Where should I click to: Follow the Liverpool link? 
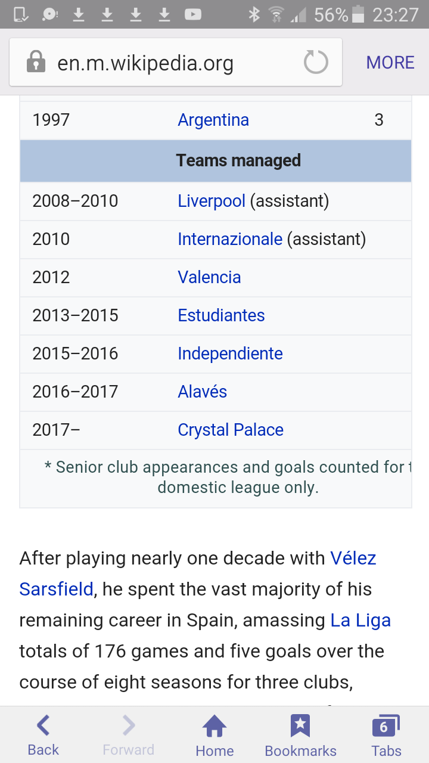tap(212, 201)
